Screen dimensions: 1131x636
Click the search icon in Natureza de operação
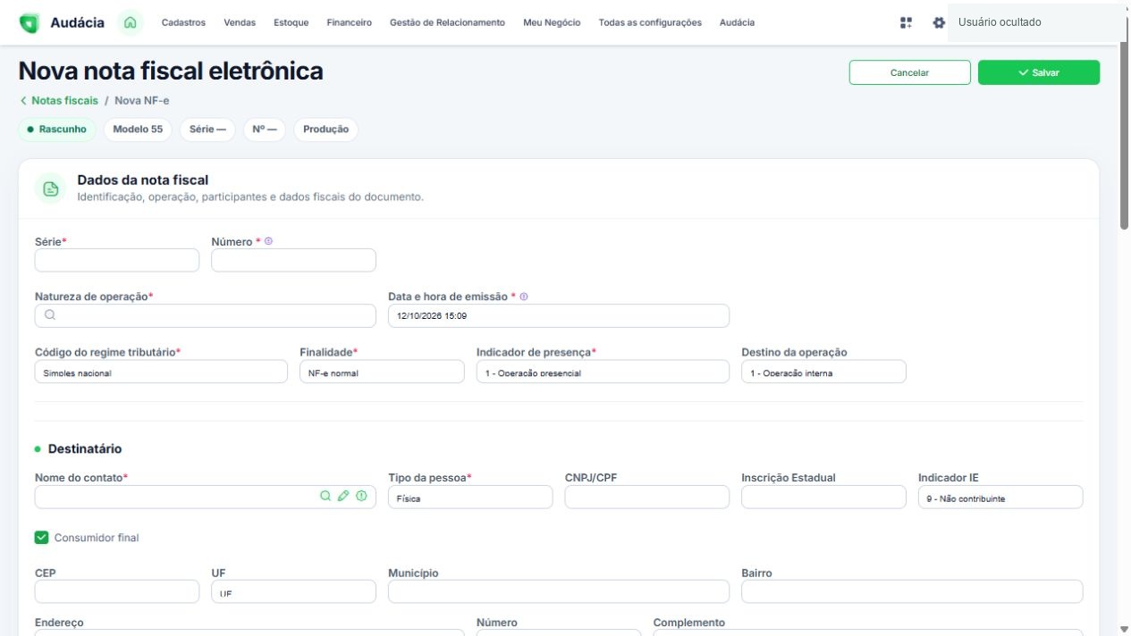(50, 315)
